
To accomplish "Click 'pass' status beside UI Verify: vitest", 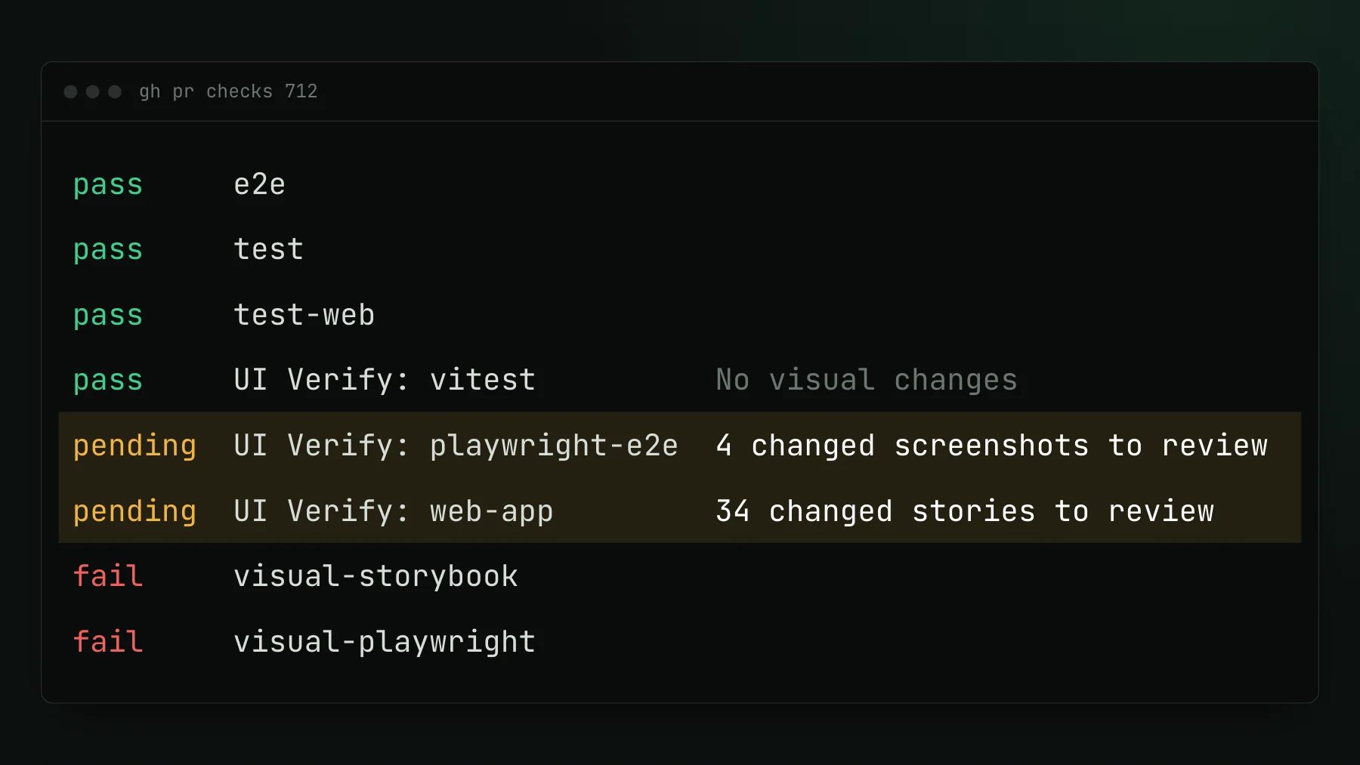I will 108,381.
